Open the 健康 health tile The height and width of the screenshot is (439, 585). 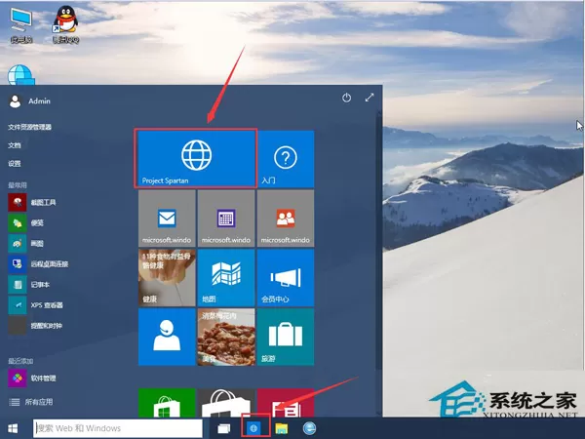coord(167,278)
